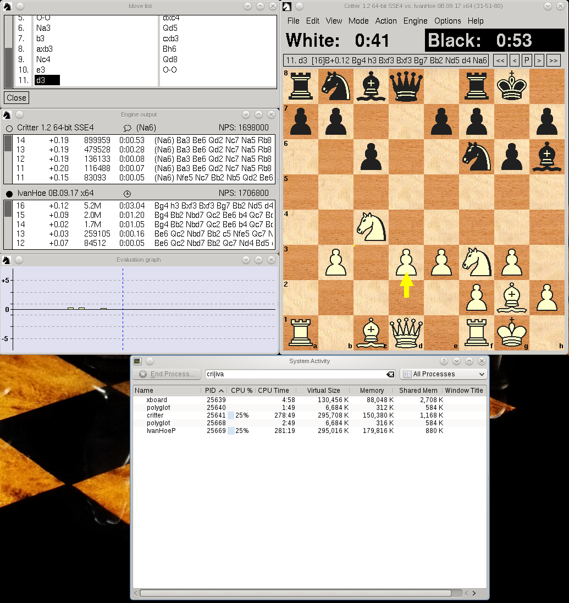This screenshot has width=569, height=603.
Task: Open the File menu
Action: (293, 21)
